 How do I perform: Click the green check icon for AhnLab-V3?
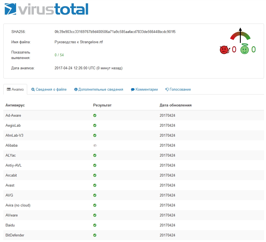point(95,136)
